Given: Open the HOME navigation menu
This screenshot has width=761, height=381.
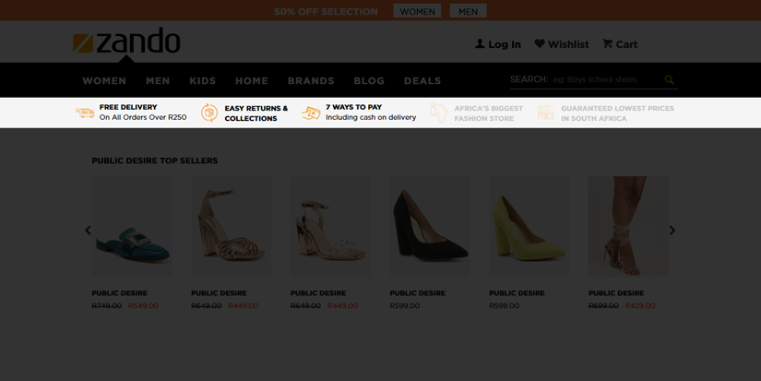Looking at the screenshot, I should coord(252,80).
